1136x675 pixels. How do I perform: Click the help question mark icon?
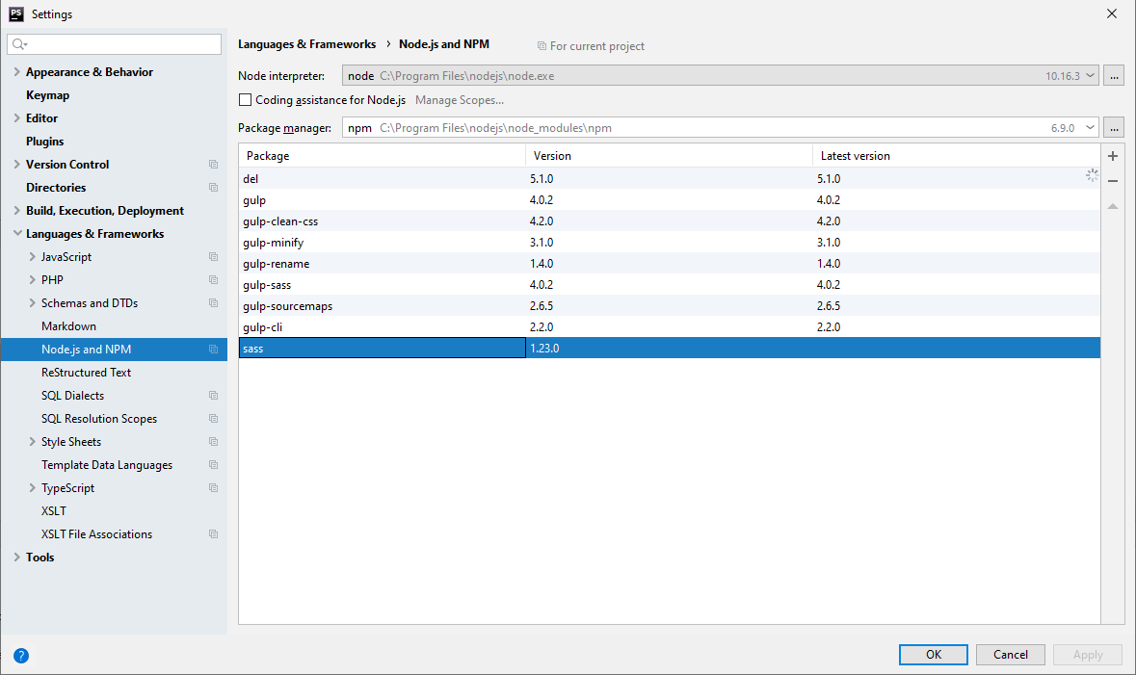click(x=20, y=655)
